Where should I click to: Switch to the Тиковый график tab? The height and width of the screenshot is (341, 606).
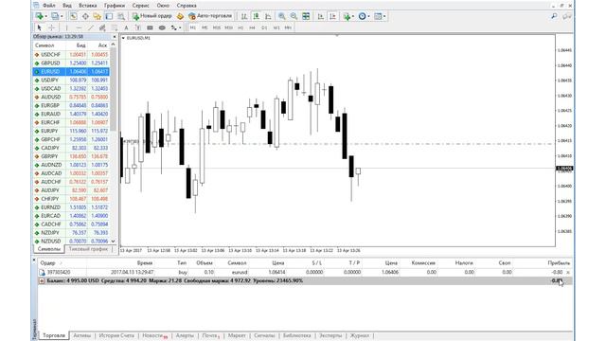88,249
